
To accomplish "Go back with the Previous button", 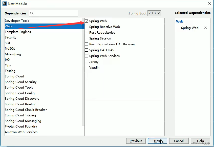I will 136,141.
